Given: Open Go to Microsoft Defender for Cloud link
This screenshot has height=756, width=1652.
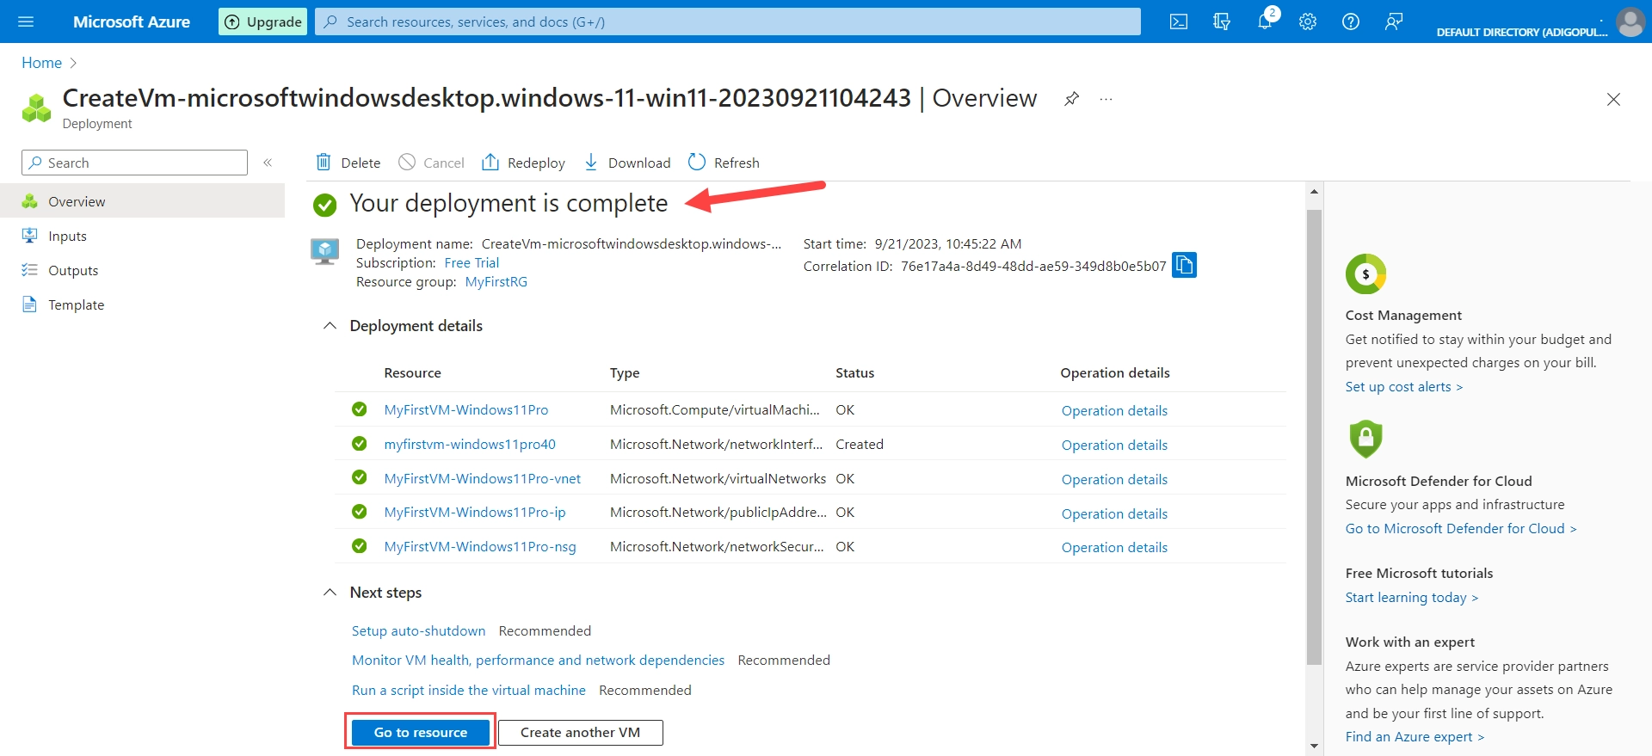Looking at the screenshot, I should (1461, 529).
